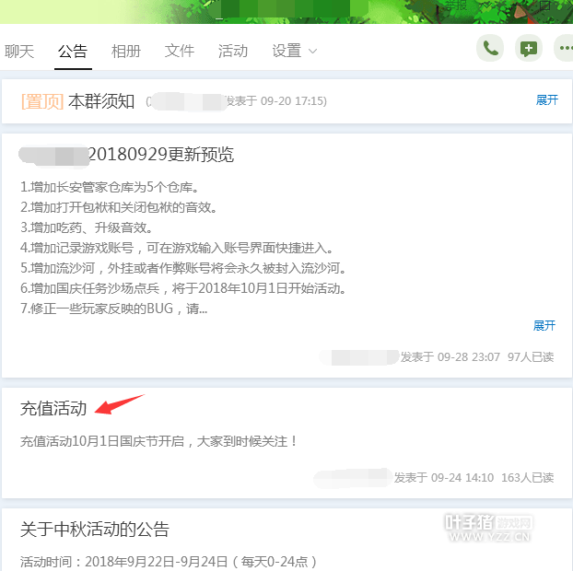The image size is (573, 571).
Task: Open the 充值活动 announcement title
Action: coord(53,408)
